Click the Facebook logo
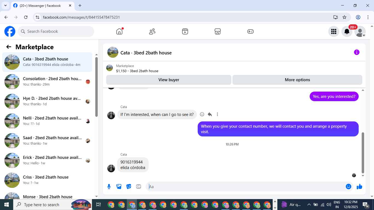 click(x=10, y=31)
